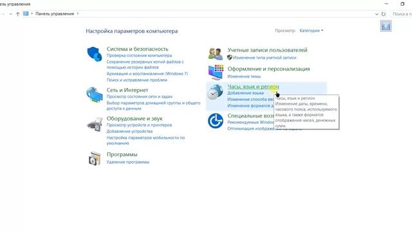Open Оборудование и звук heading
This screenshot has width=412, height=231.
pyautogui.click(x=135, y=119)
